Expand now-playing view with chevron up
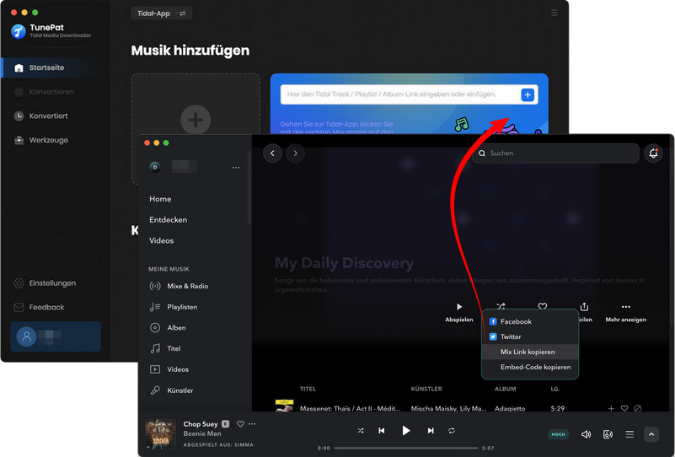The image size is (675, 457). pyautogui.click(x=651, y=434)
